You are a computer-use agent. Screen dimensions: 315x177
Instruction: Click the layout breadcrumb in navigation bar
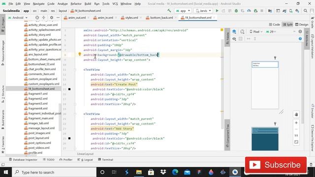(x=63, y=11)
